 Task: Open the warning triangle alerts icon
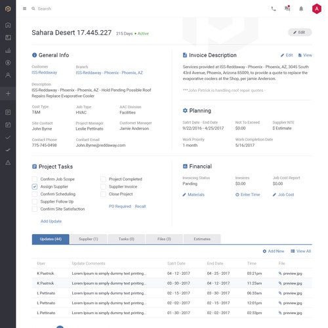point(8,163)
